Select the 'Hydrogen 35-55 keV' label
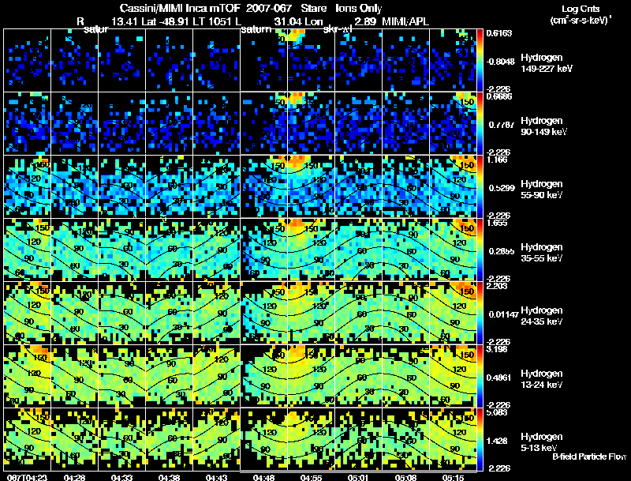The image size is (631, 481). 542,253
